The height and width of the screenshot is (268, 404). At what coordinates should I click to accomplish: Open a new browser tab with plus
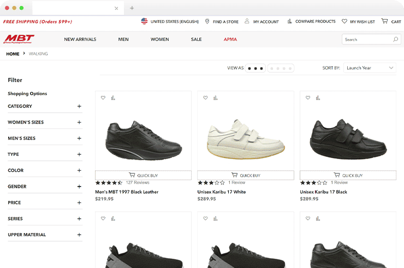tap(132, 8)
